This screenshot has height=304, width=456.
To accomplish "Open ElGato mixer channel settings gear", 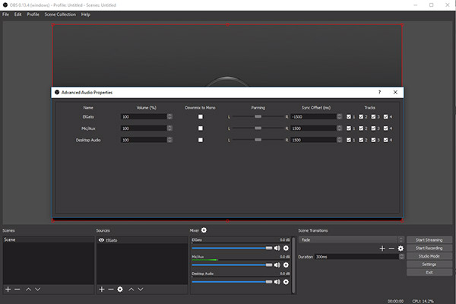I will [286, 249].
